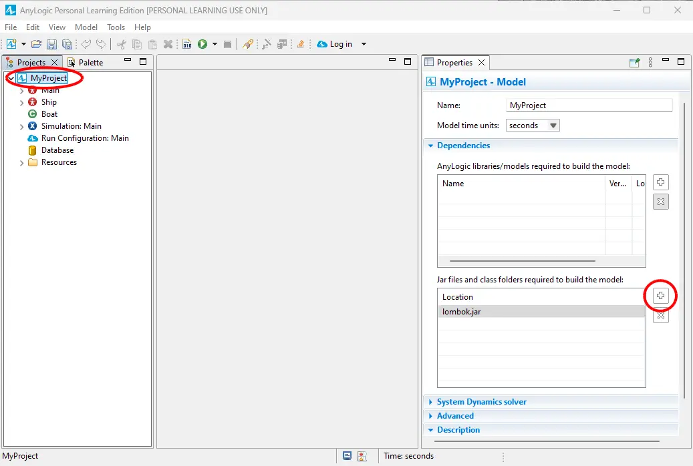Screen dimensions: 693x466
Task: Open the New Model dropdown arrow
Action: click(x=23, y=44)
